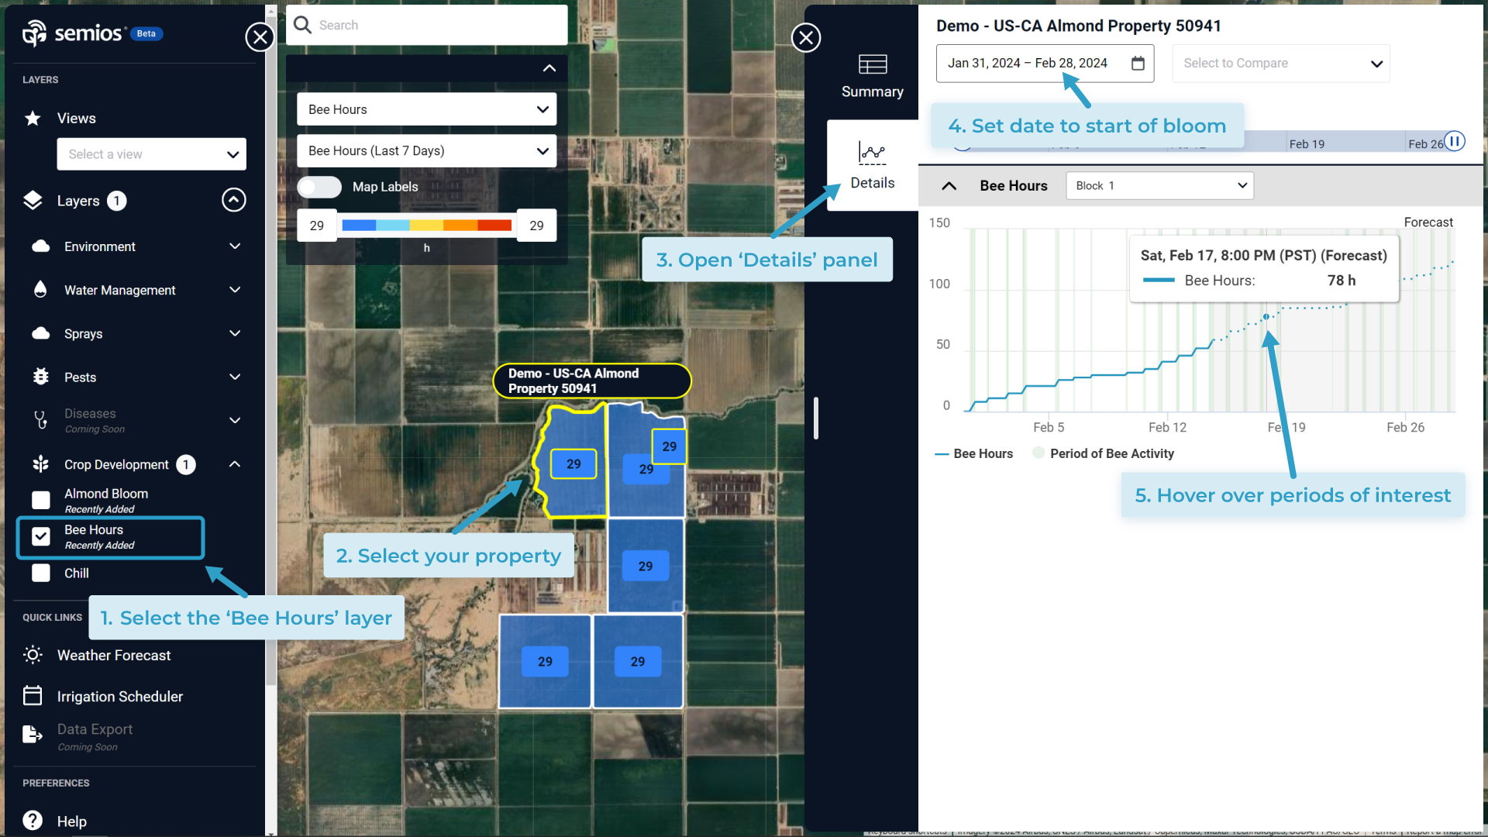This screenshot has height=837, width=1488.
Task: Uncheck the Bee Hours layer checkbox
Action: [x=41, y=536]
